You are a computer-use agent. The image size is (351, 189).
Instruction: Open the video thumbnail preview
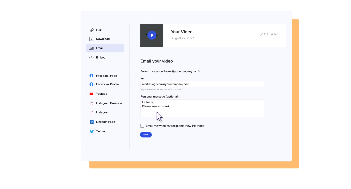tap(152, 35)
